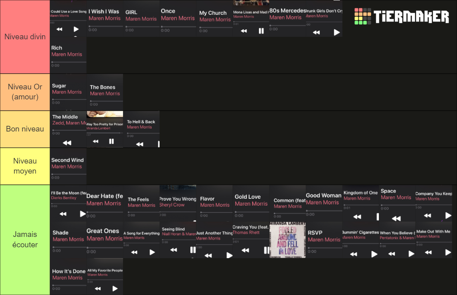Click the My Church song title
This screenshot has width=457, height=295.
pyautogui.click(x=213, y=13)
